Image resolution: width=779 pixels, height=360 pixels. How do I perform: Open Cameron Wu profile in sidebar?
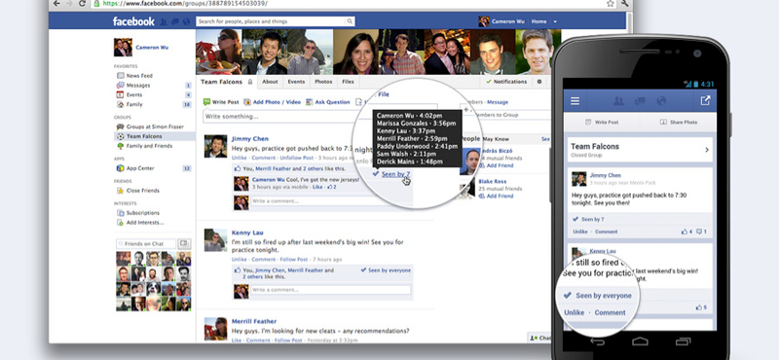(x=152, y=47)
